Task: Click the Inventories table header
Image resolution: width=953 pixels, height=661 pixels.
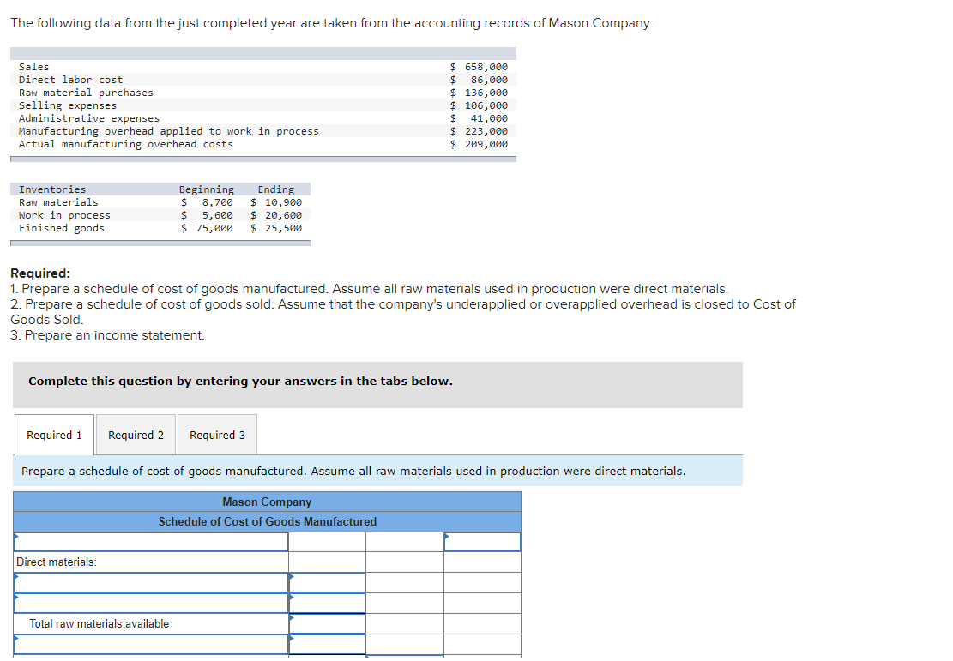Action: 52,189
